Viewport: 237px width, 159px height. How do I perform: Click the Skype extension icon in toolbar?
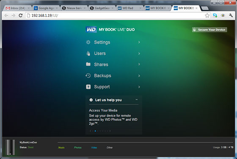click(x=215, y=15)
